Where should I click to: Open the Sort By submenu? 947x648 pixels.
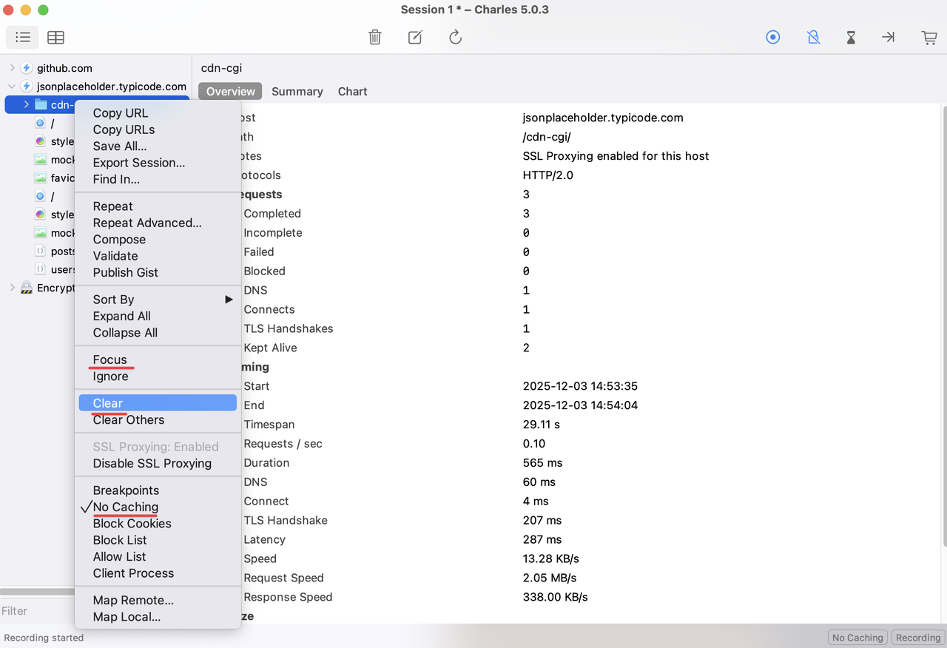click(x=113, y=300)
